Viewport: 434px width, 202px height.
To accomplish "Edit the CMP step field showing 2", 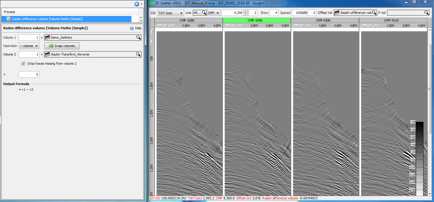I will click(x=253, y=13).
